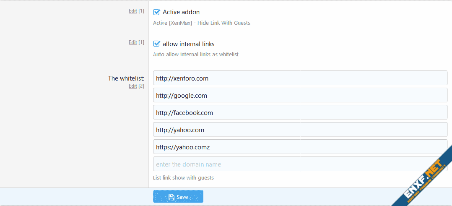Click Auto allow internal links as whitelist hint
This screenshot has height=206, width=452.
(x=196, y=55)
